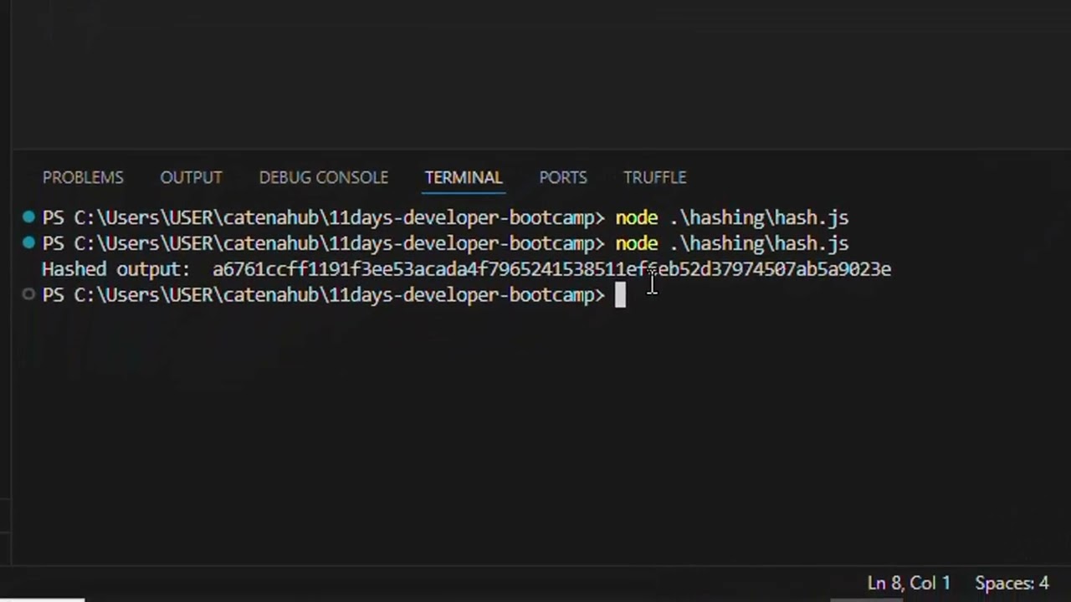
Task: Click blue command marker on second terminal line
Action: (x=28, y=243)
